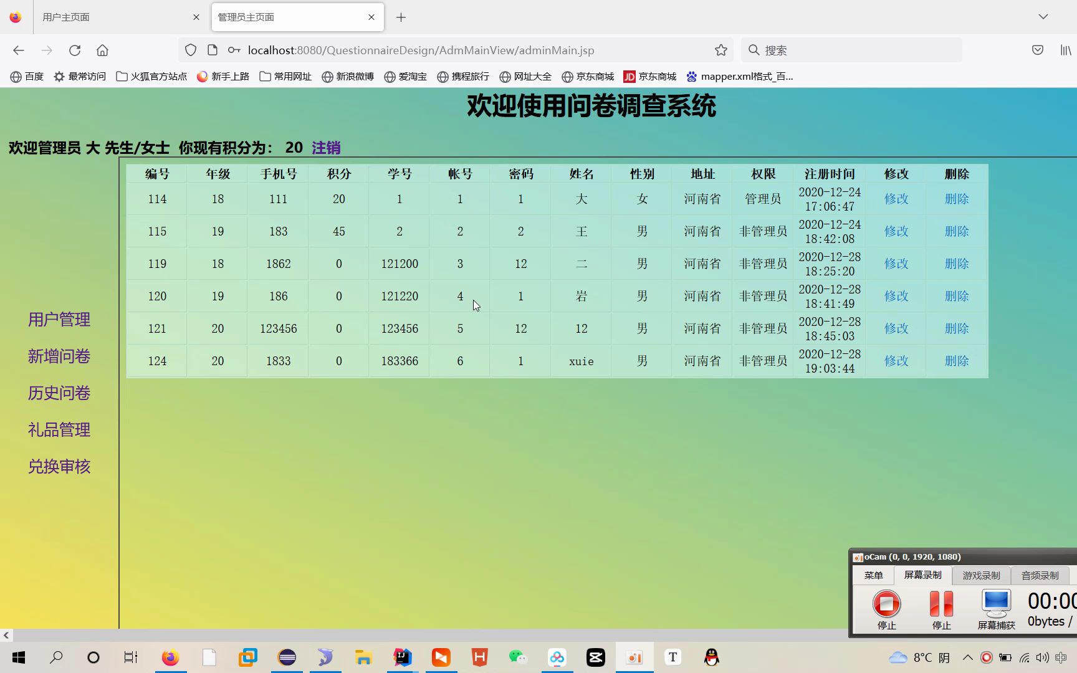
Task: Expand hidden icons in the system tray
Action: point(968,657)
